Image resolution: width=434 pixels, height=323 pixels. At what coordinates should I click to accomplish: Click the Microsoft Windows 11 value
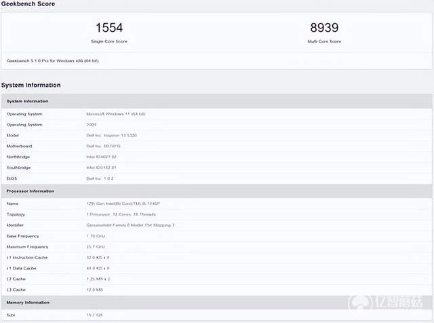116,114
